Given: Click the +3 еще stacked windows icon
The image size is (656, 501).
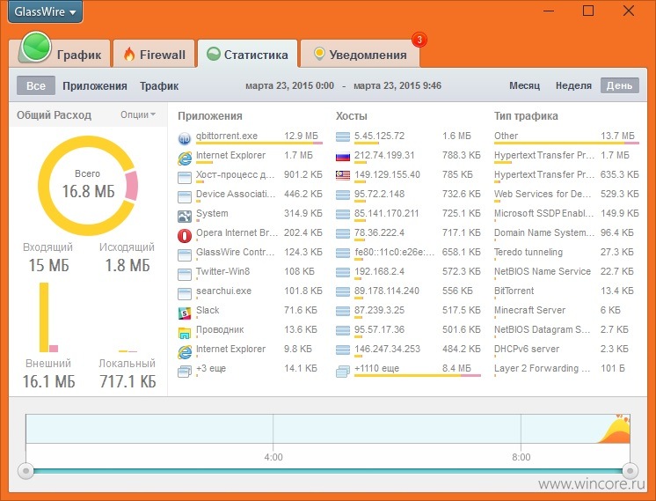Looking at the screenshot, I should (x=185, y=372).
